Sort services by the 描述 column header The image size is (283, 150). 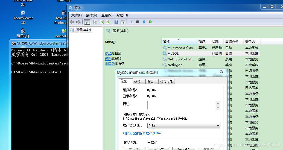pos(203,41)
